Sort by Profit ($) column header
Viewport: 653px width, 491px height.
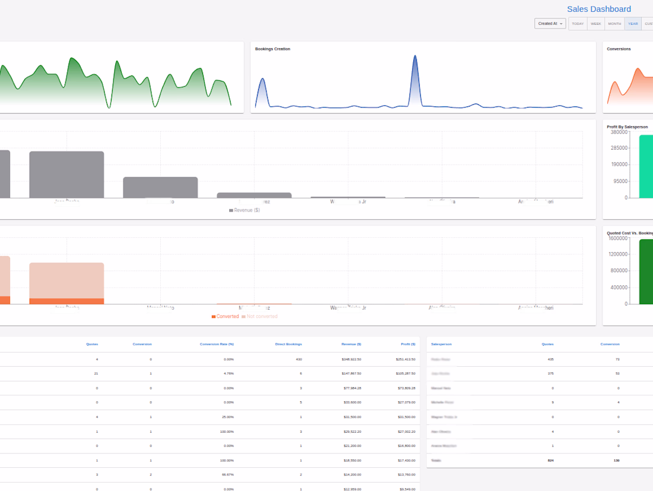click(x=408, y=344)
